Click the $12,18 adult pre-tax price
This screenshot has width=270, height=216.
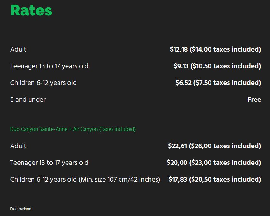coord(179,49)
